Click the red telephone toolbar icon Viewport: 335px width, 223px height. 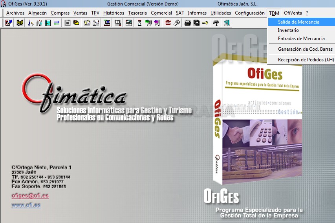[x=168, y=23]
